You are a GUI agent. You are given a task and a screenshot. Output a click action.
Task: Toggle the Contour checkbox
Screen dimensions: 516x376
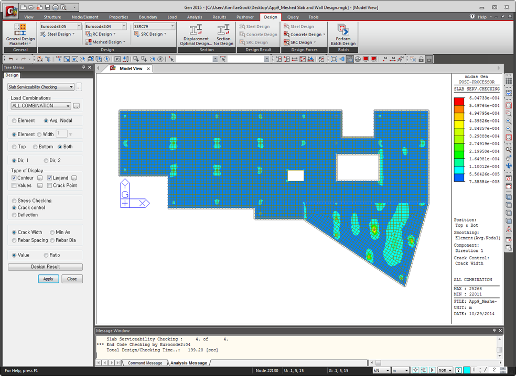click(x=14, y=178)
